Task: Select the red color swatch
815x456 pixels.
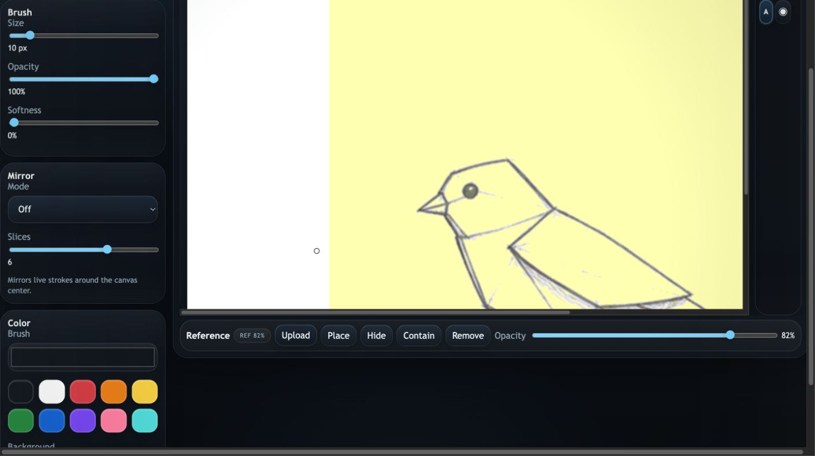Action: click(83, 391)
